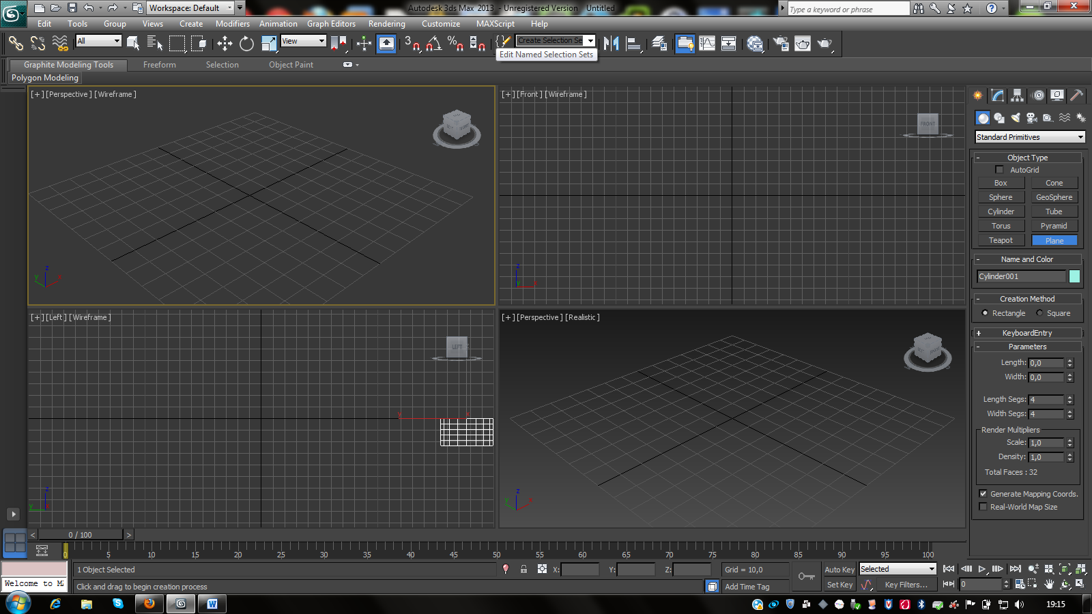
Task: Switch to the Freeform ribbon tab
Action: [x=160, y=65]
